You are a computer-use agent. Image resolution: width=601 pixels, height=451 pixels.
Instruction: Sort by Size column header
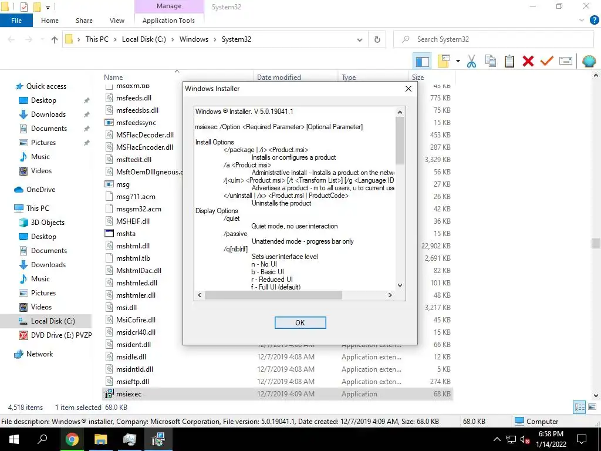pos(417,77)
